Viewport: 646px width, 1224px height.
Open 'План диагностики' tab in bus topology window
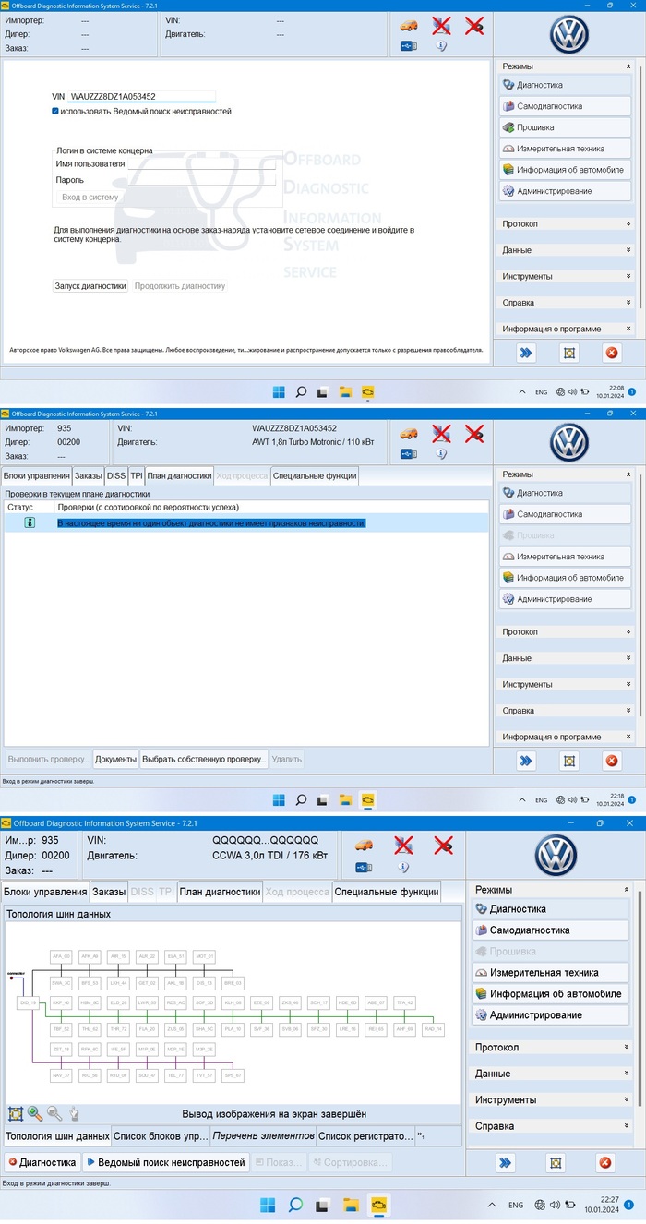point(220,892)
